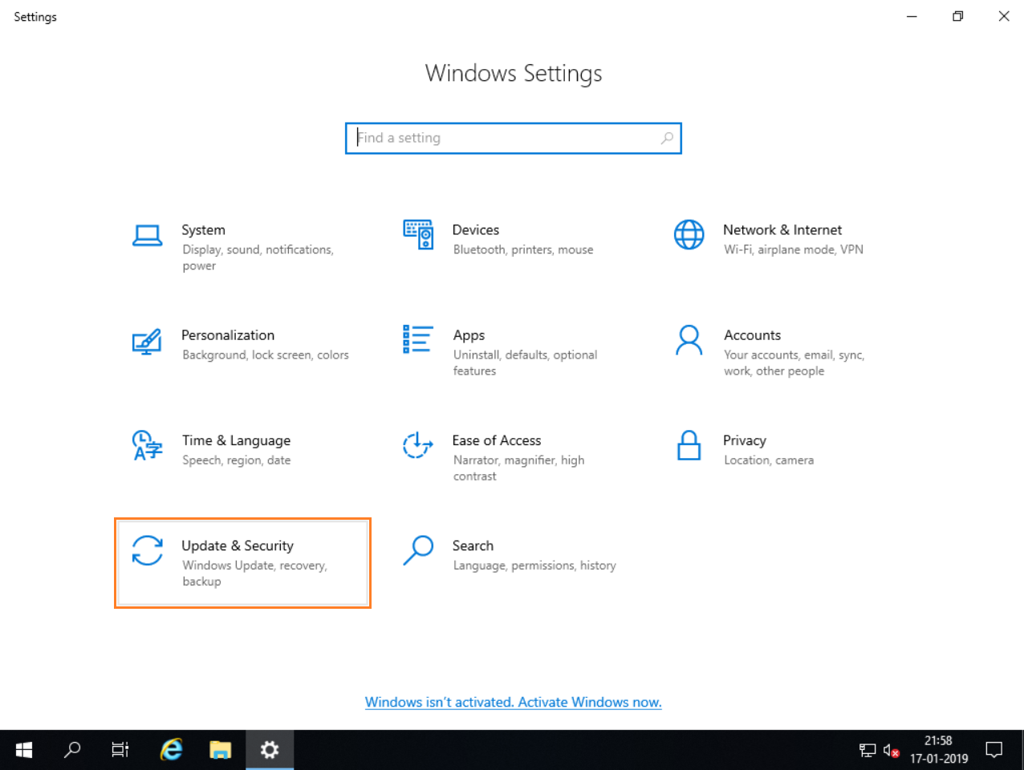The width and height of the screenshot is (1024, 770).
Task: Click 'Windows Update, recovery, backup' description
Action: [254, 573]
